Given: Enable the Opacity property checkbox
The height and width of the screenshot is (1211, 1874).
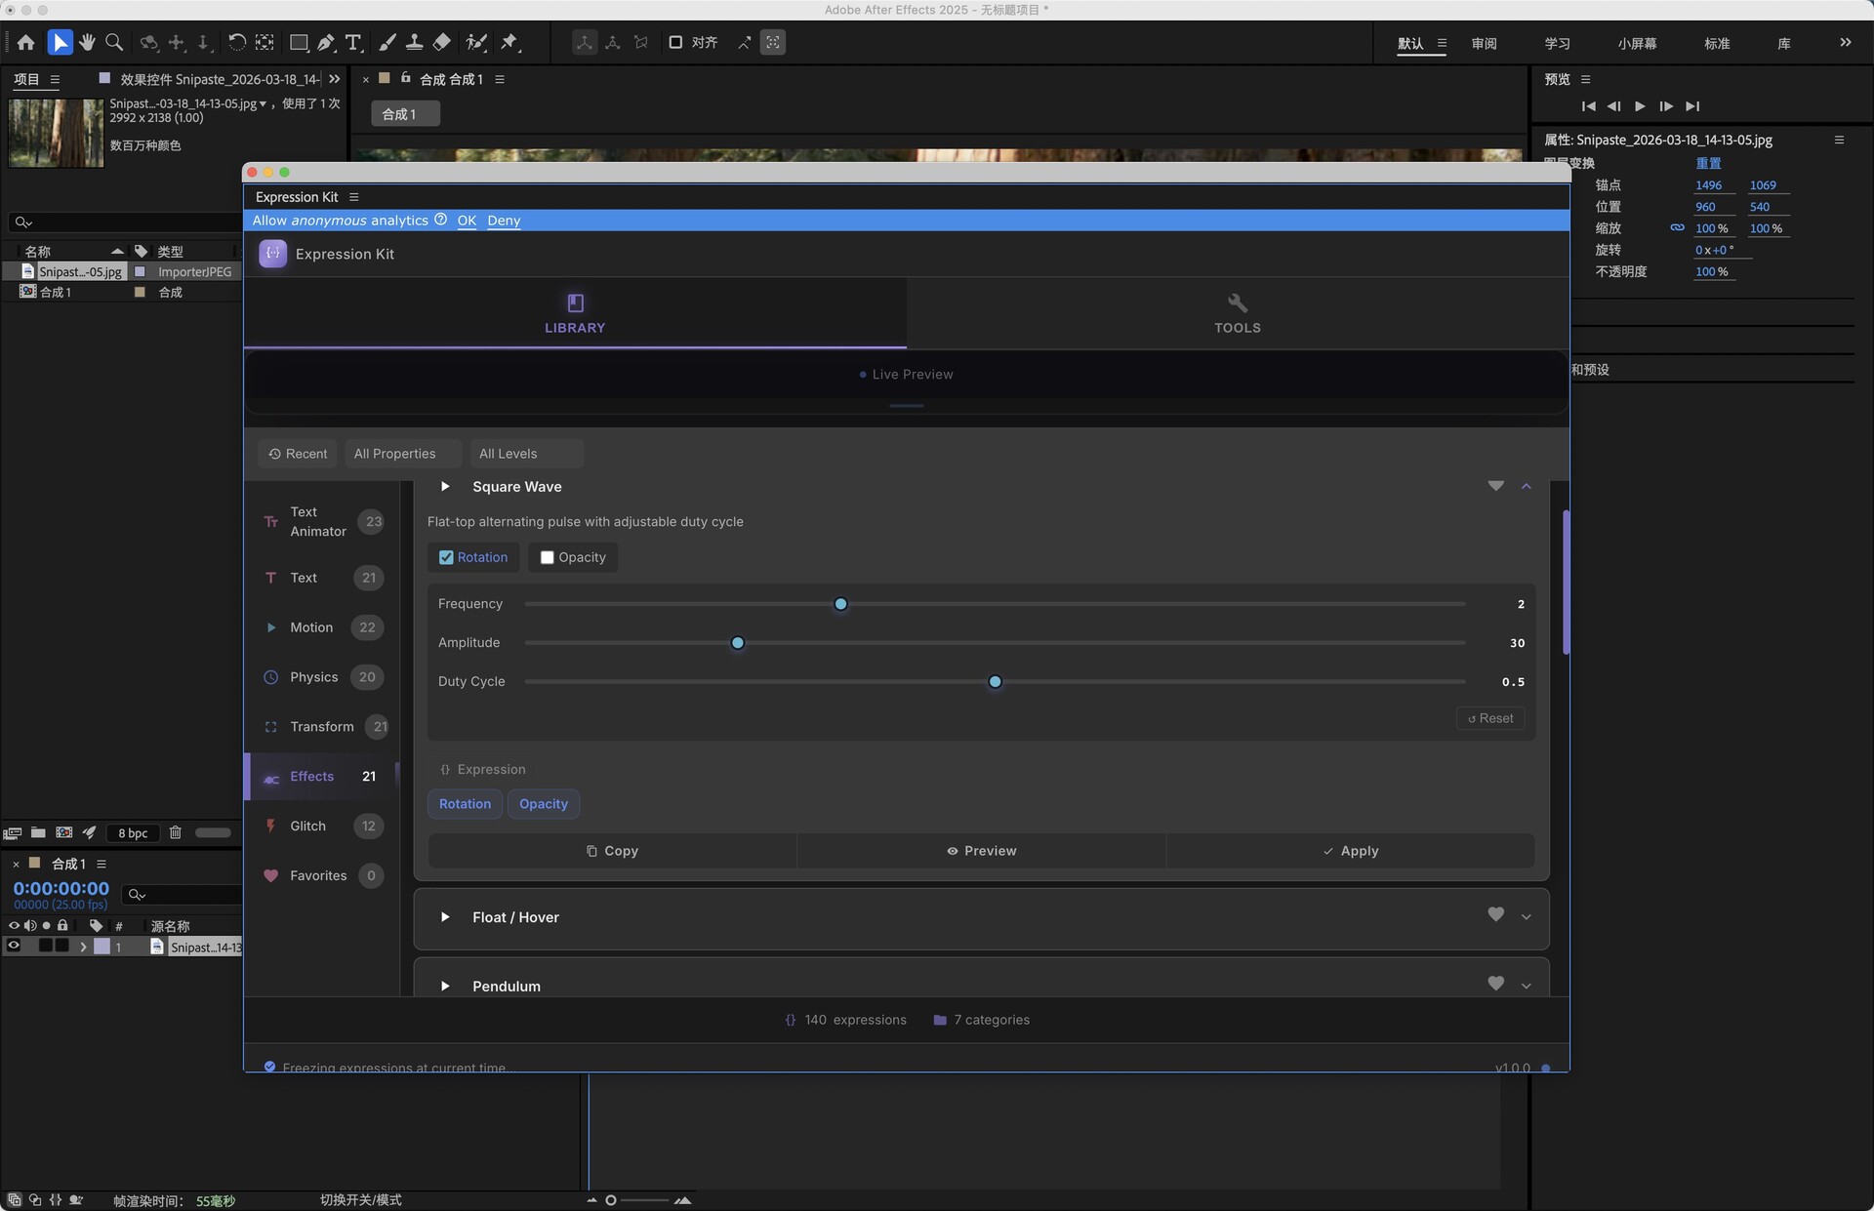Looking at the screenshot, I should coord(547,557).
